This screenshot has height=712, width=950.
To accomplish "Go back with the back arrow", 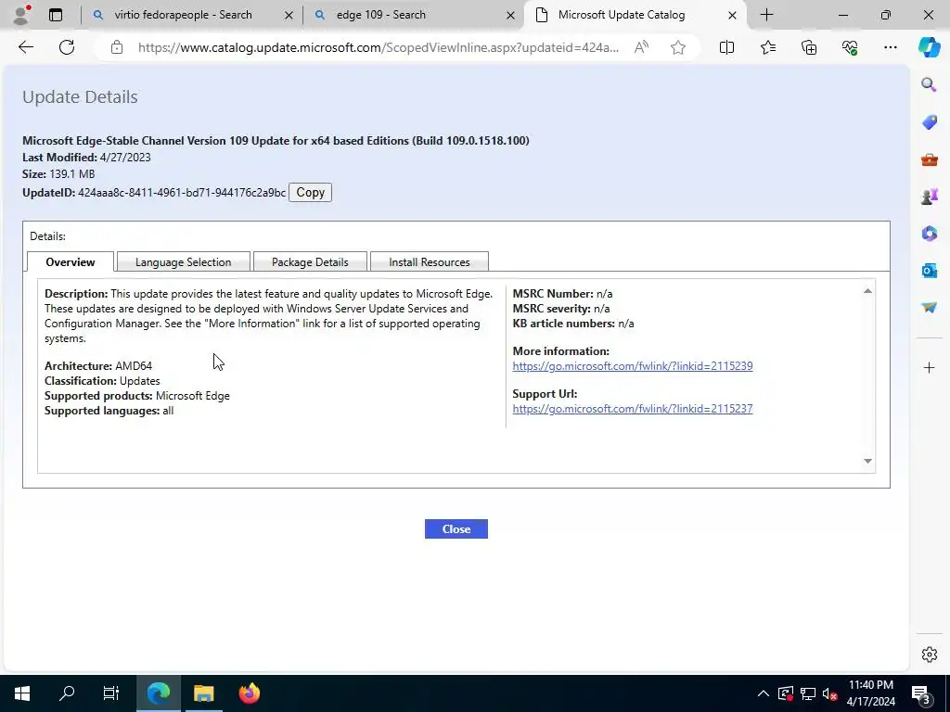I will coord(25,47).
